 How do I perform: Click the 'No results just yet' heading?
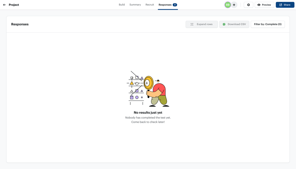point(148,113)
